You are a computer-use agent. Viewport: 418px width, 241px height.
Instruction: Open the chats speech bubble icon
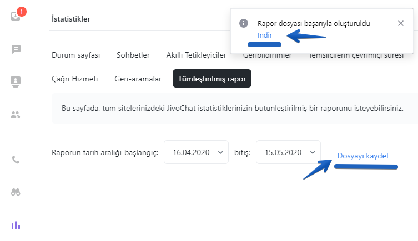click(16, 49)
